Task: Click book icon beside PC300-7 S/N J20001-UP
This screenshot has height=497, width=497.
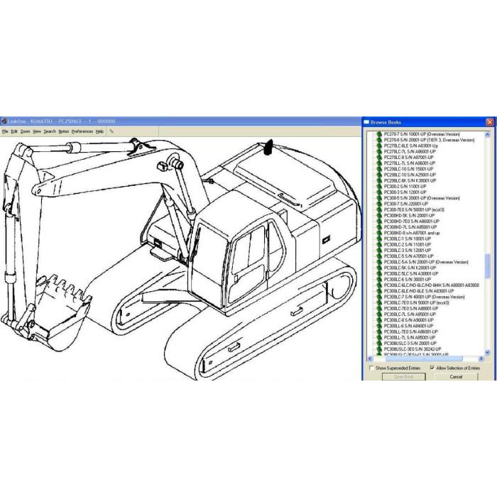Action: 378,204
